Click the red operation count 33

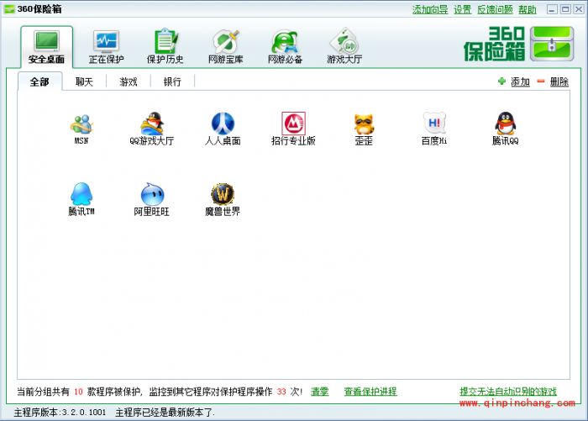click(x=281, y=392)
